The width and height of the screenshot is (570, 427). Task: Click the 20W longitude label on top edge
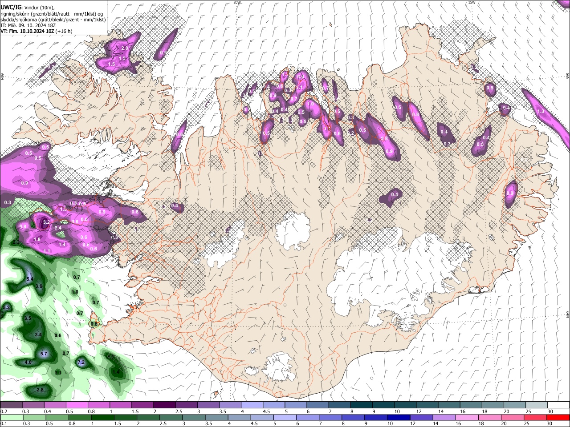(237, 2)
